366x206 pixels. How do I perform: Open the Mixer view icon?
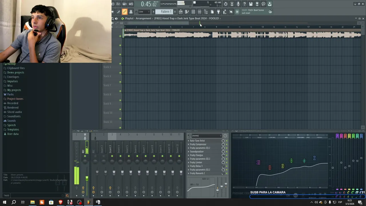pos(200,12)
